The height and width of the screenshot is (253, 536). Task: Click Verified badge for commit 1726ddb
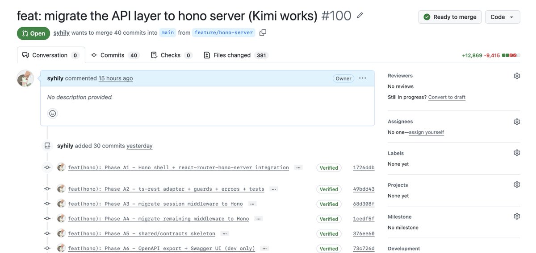click(329, 168)
